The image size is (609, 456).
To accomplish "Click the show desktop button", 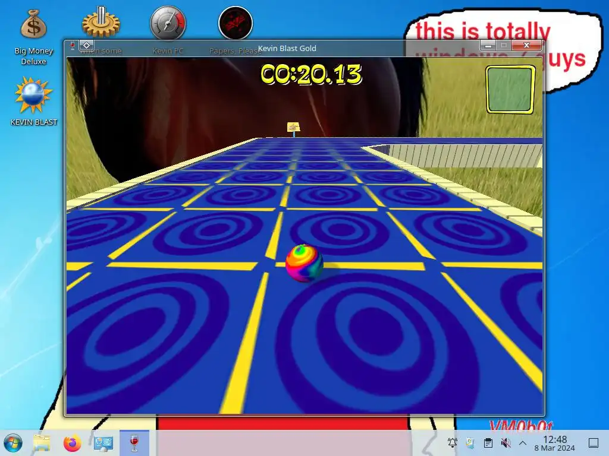I will click(x=594, y=443).
